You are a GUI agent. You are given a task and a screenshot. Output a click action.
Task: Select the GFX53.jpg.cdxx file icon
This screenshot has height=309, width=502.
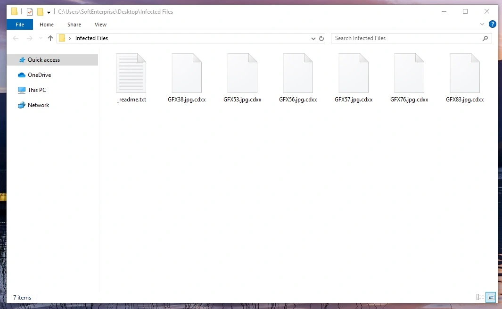(x=242, y=73)
